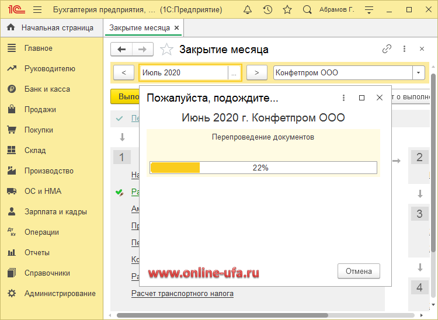
Task: Open period picker ellipsis button
Action: 234,73
